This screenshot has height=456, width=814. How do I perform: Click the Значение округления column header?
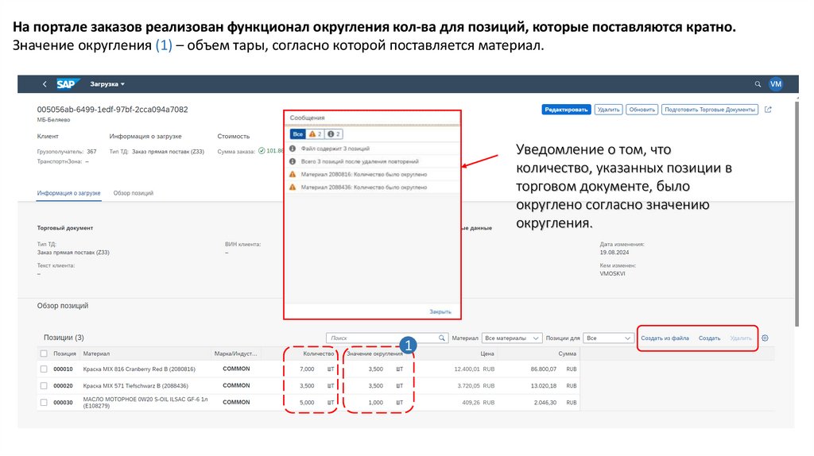(375, 354)
